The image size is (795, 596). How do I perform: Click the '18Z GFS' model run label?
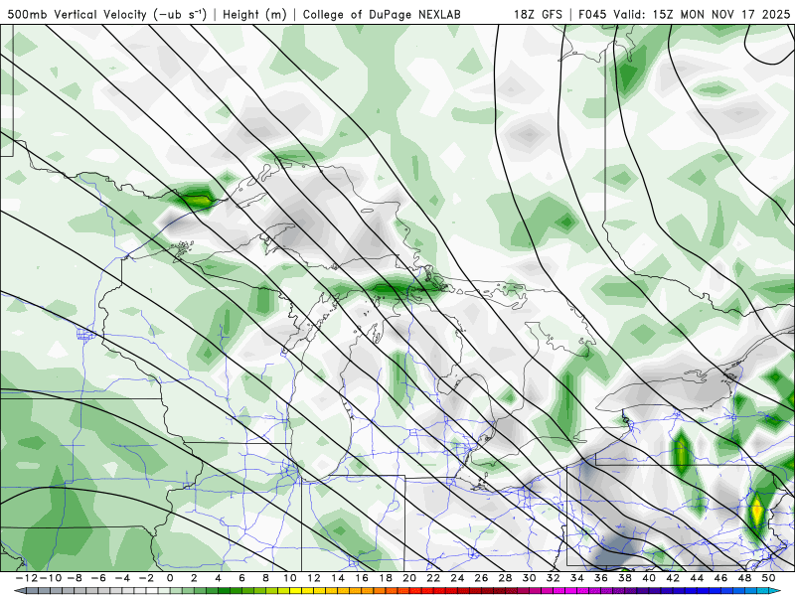[538, 14]
